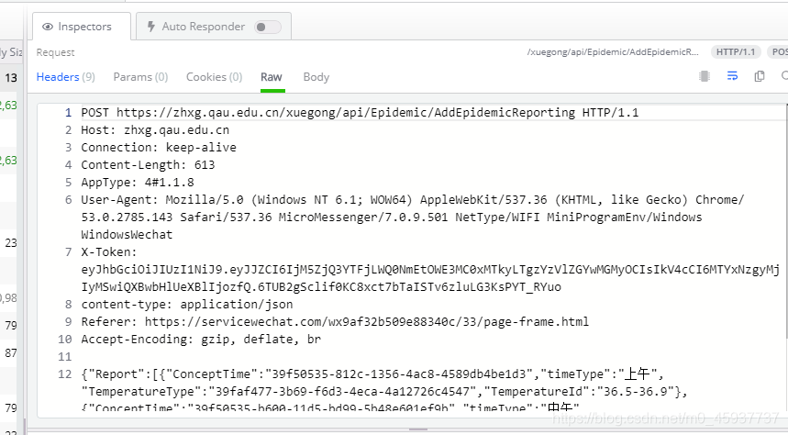Click the eye icon on Inspectors tab
Image resolution: width=788 pixels, height=435 pixels.
[x=48, y=27]
